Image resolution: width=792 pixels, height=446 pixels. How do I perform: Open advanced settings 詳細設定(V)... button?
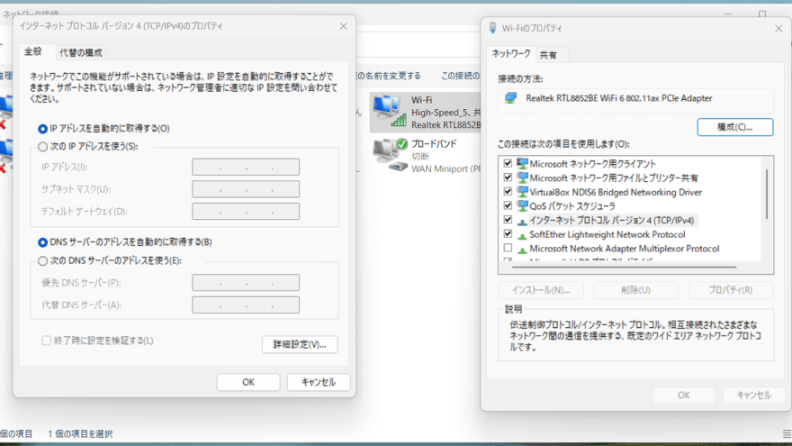click(x=300, y=344)
